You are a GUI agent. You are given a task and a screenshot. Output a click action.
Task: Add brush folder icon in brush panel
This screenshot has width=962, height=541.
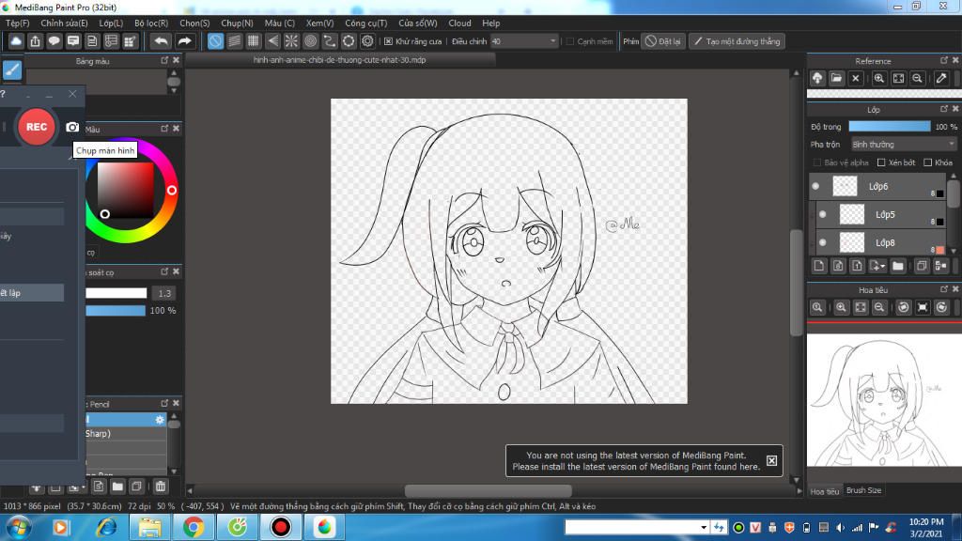click(117, 487)
